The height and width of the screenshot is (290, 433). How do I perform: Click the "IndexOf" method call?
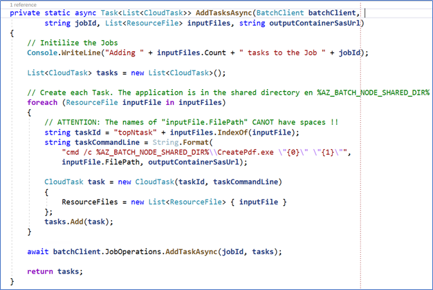[232, 133]
